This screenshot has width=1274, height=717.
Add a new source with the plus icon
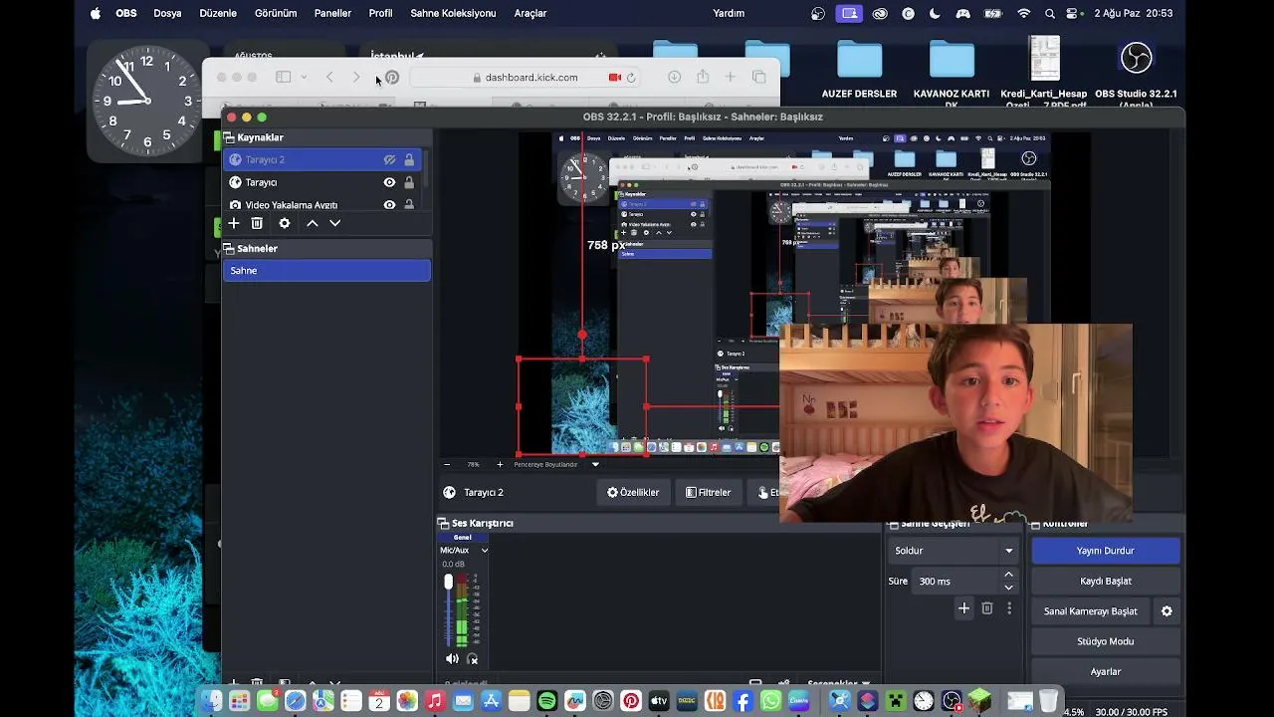pos(234,223)
